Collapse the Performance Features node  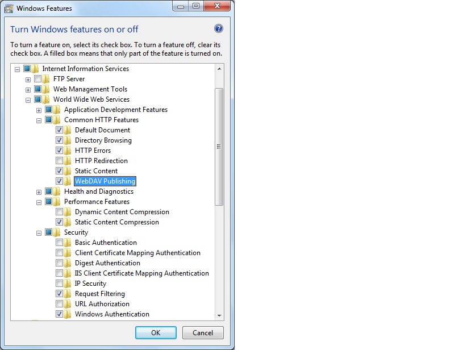click(39, 203)
